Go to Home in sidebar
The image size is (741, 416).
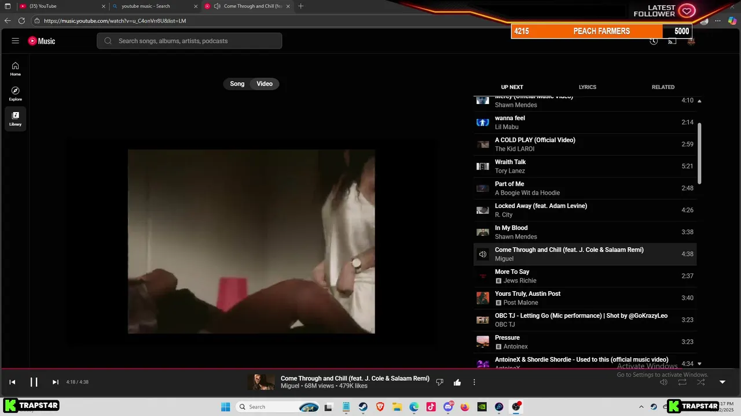pos(16,69)
